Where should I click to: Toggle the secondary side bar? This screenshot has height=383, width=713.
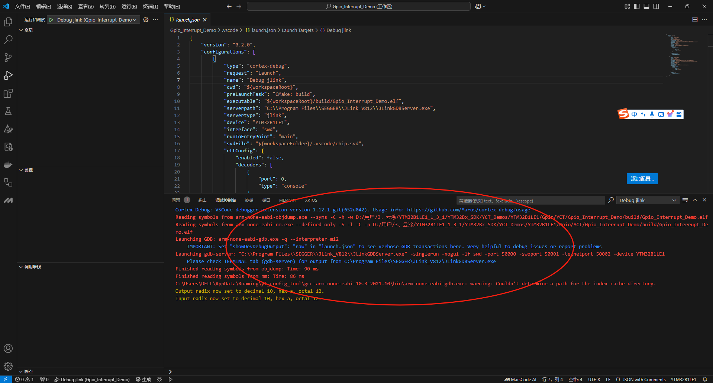click(656, 6)
